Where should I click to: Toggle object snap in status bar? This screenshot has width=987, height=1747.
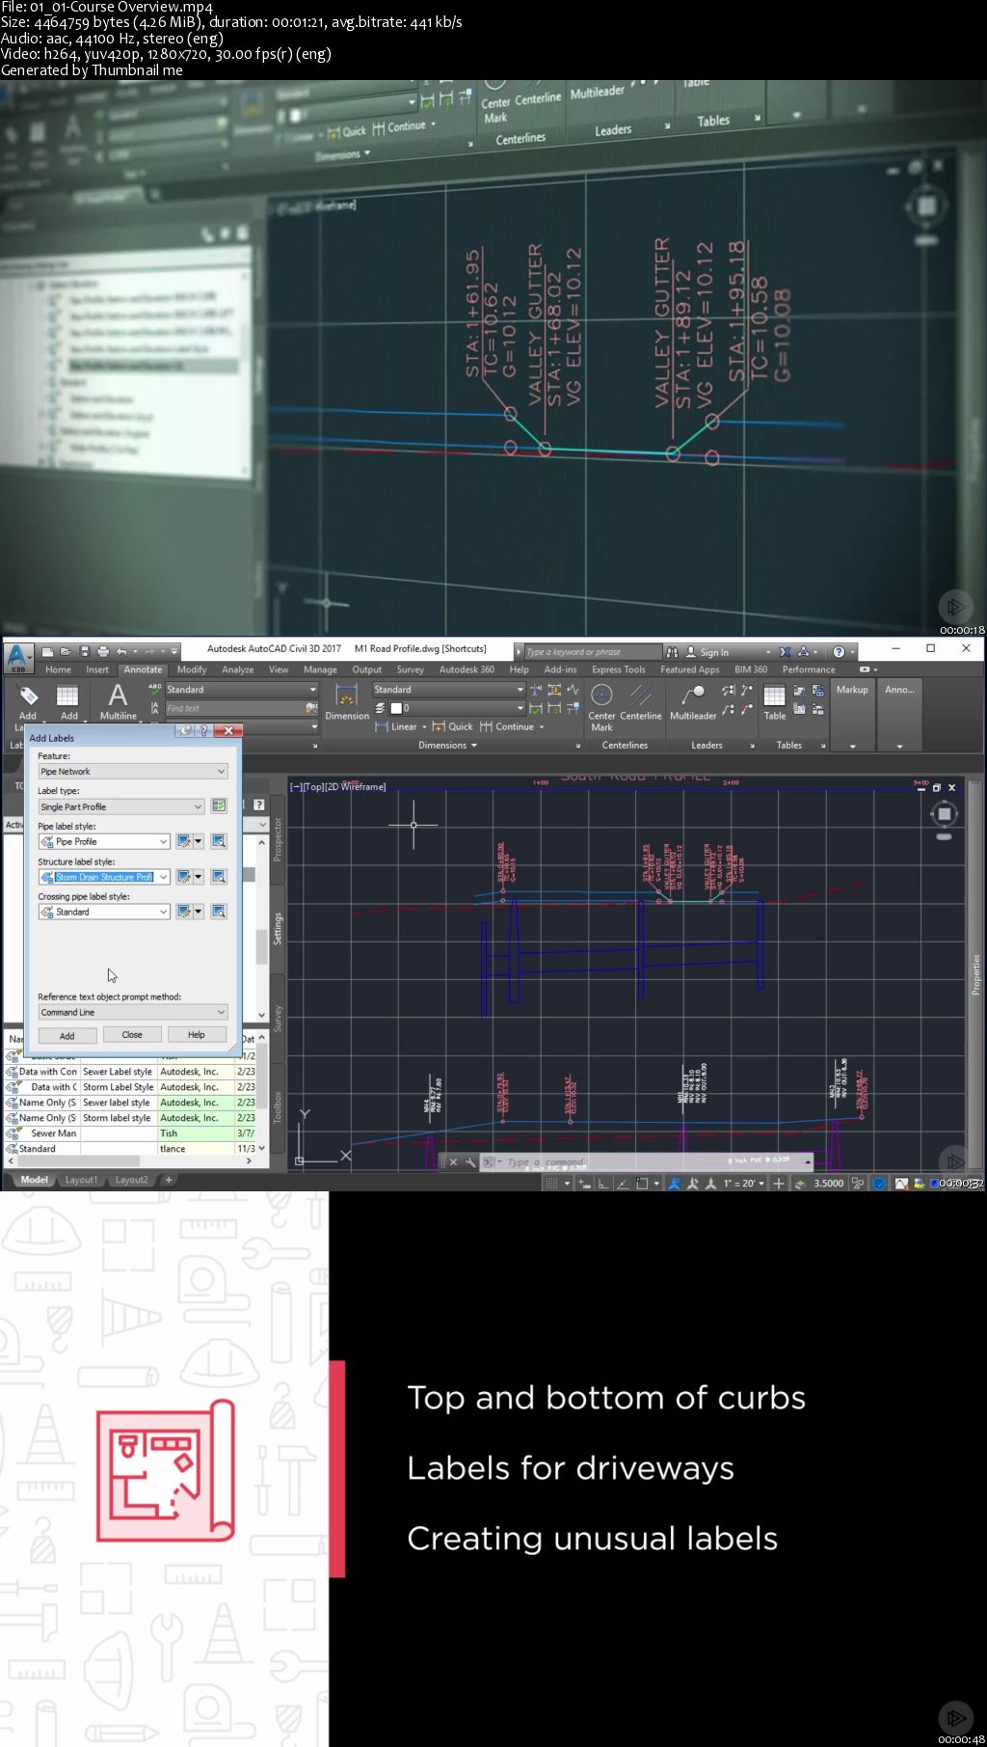[642, 1184]
